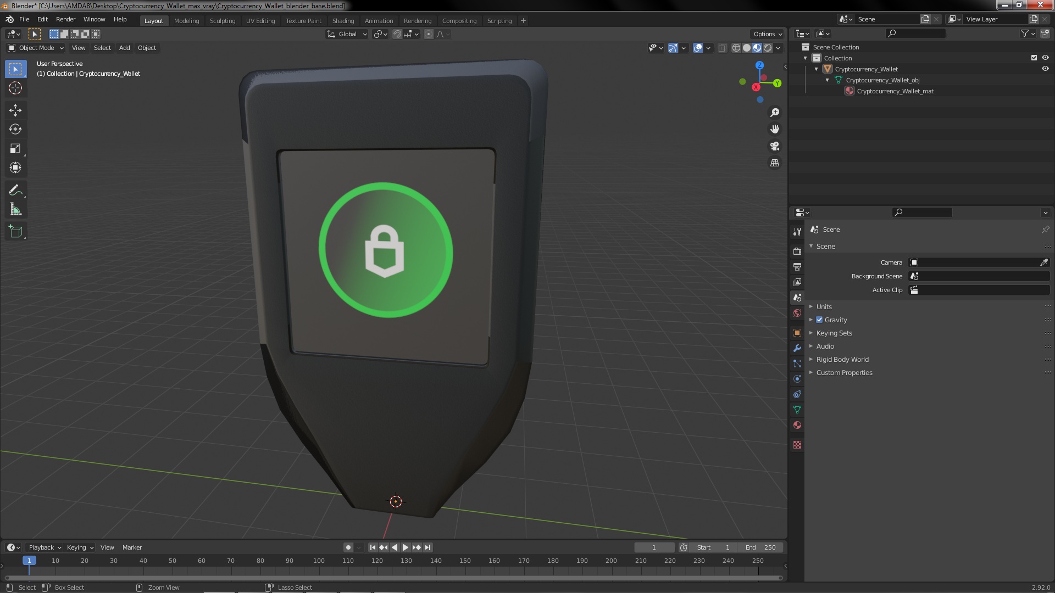The image size is (1055, 593).
Task: Toggle the Gravity checkbox
Action: click(819, 320)
